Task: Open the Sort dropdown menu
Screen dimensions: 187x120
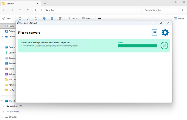Action: coord(72,18)
